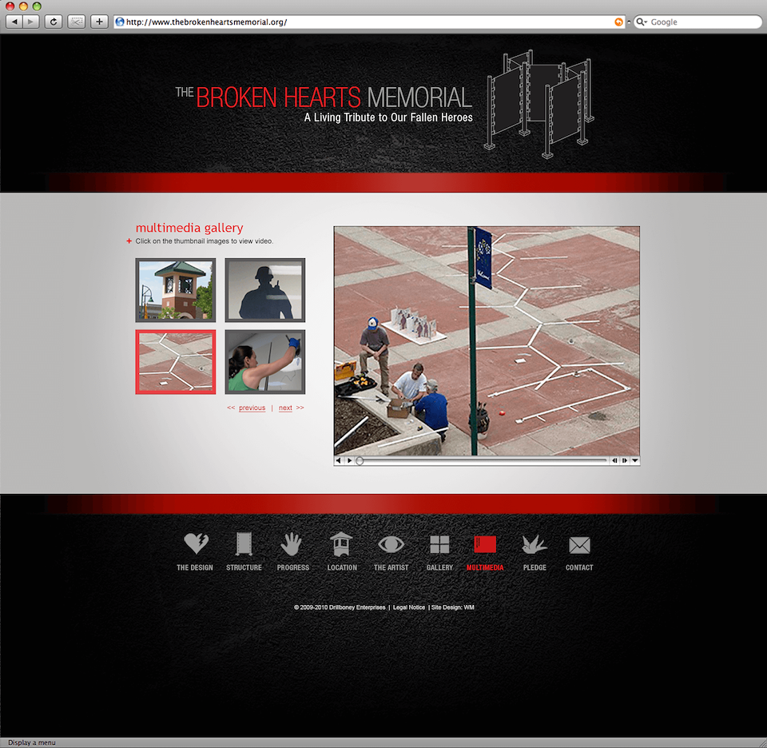Click the Multimedia navigation label
Viewport: 767px width, 748px height.
pos(485,567)
